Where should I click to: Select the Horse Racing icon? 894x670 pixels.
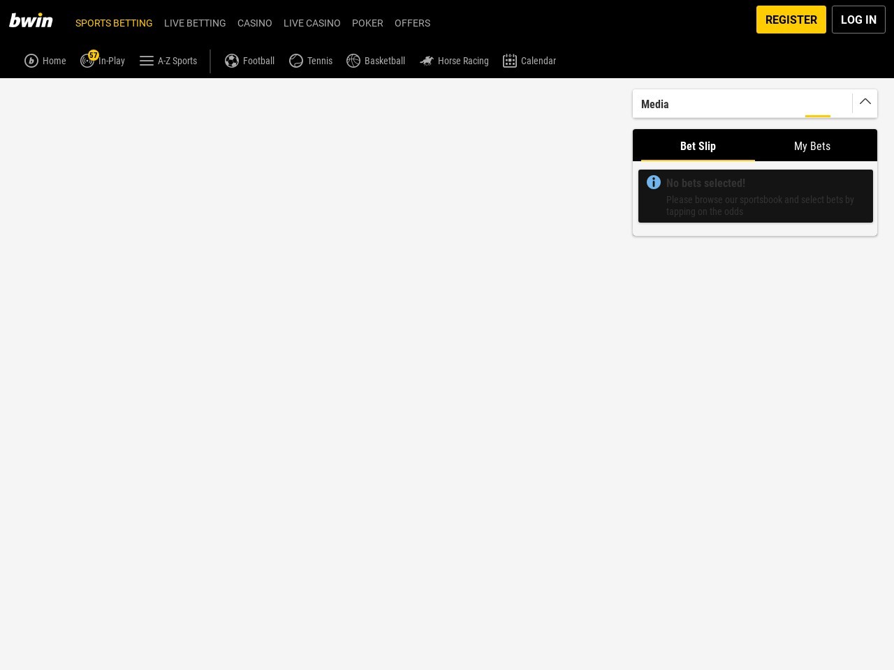pyautogui.click(x=427, y=61)
